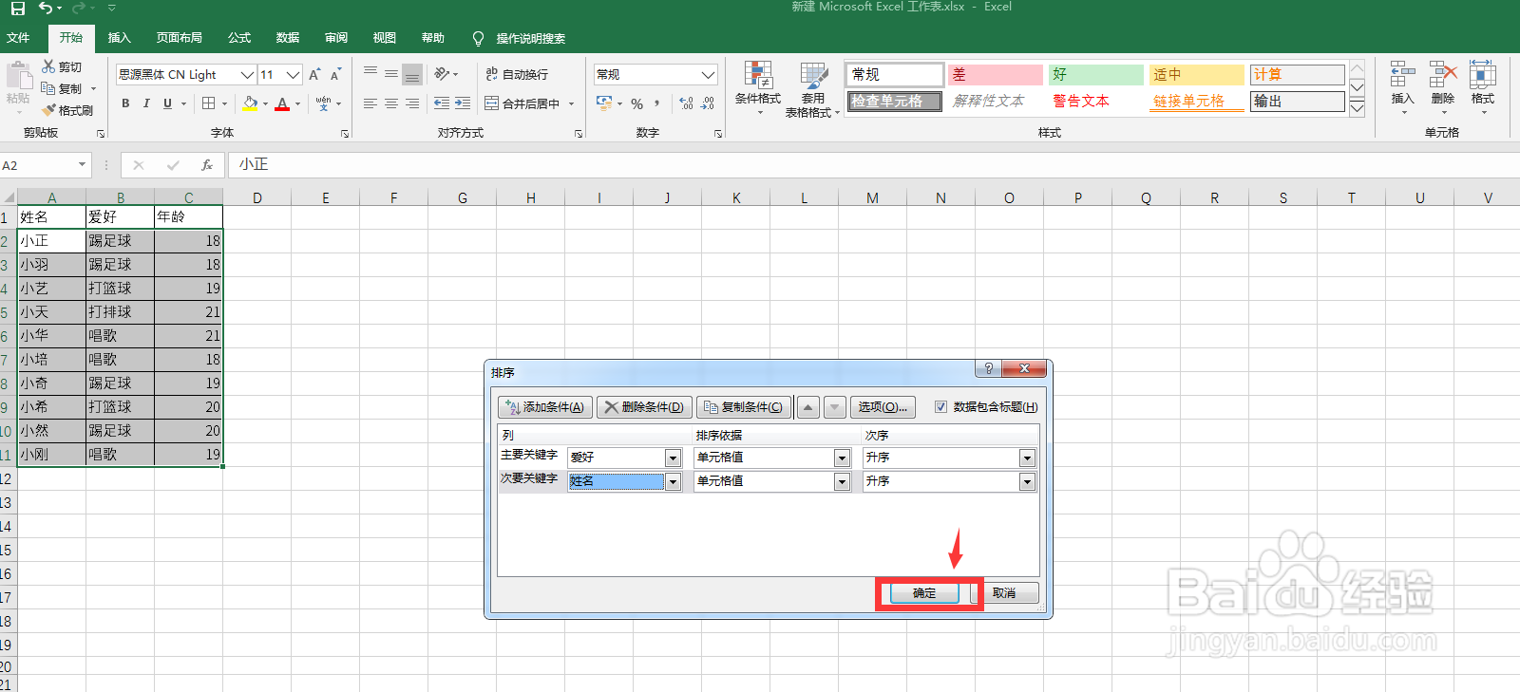The image size is (1520, 692).
Task: Expand the Name Box dropdown arrow
Action: pos(82,165)
